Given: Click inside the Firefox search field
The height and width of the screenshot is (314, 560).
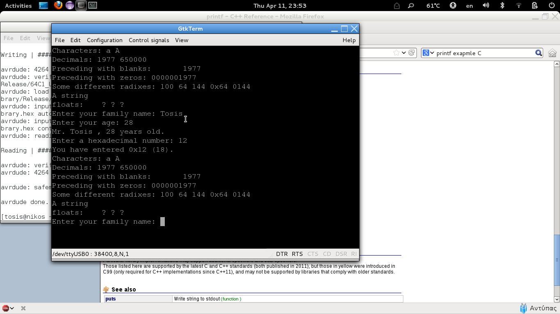Looking at the screenshot, I should pyautogui.click(x=484, y=53).
